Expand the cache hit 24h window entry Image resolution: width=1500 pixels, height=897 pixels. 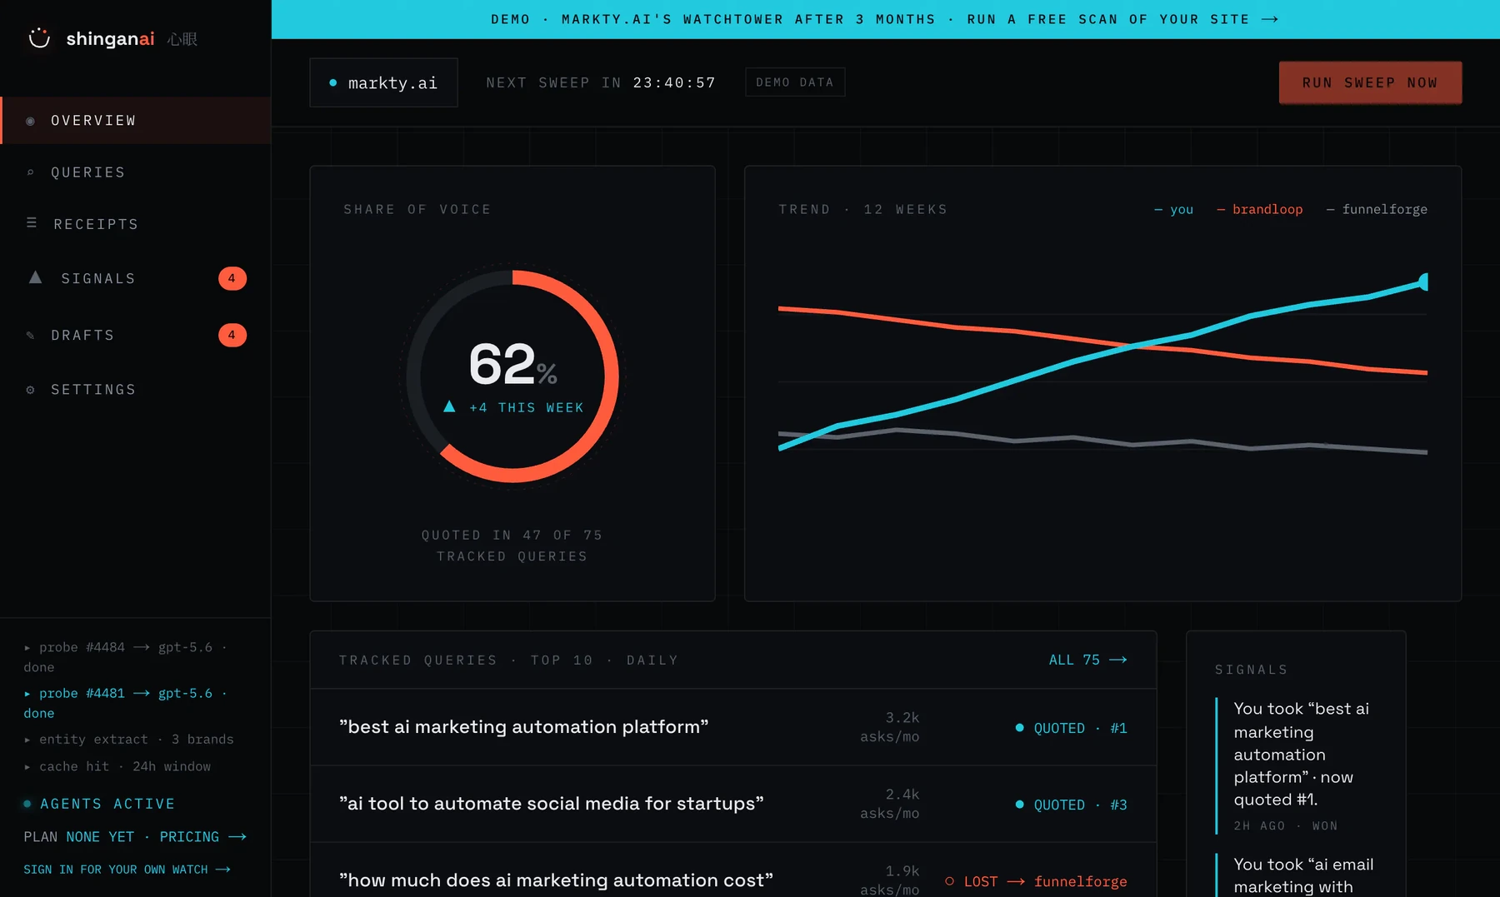click(117, 766)
